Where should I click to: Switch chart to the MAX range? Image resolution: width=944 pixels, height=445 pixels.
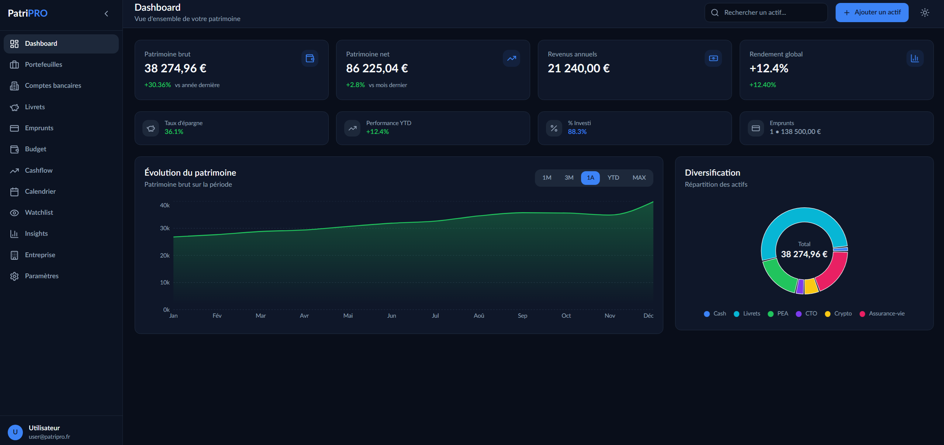[x=639, y=178]
